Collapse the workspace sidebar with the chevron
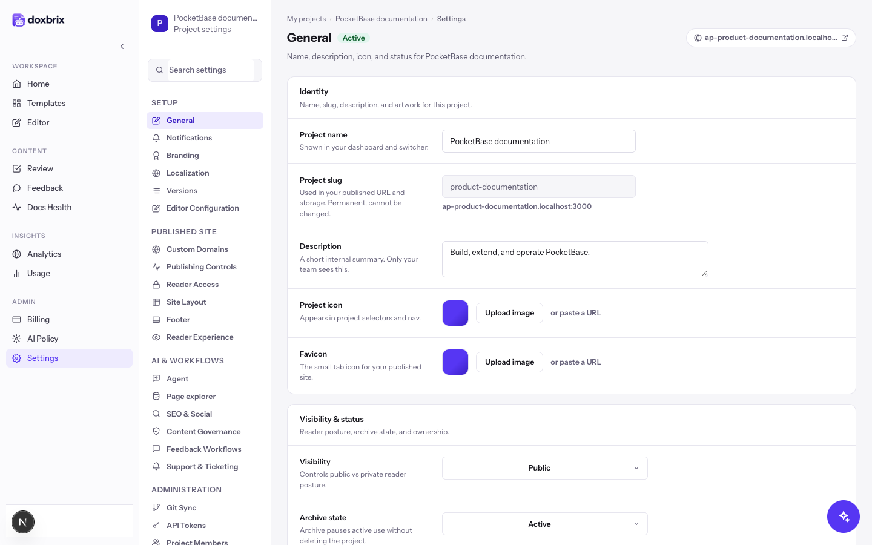872x545 pixels. pyautogui.click(x=122, y=46)
